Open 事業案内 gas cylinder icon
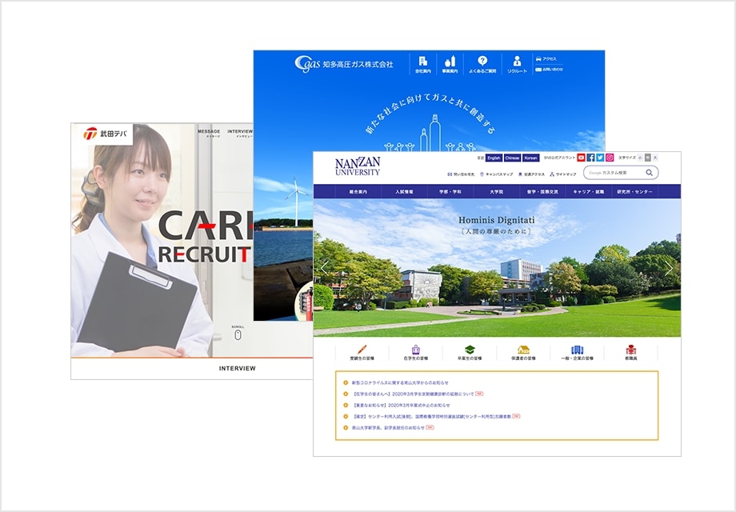 coord(450,61)
